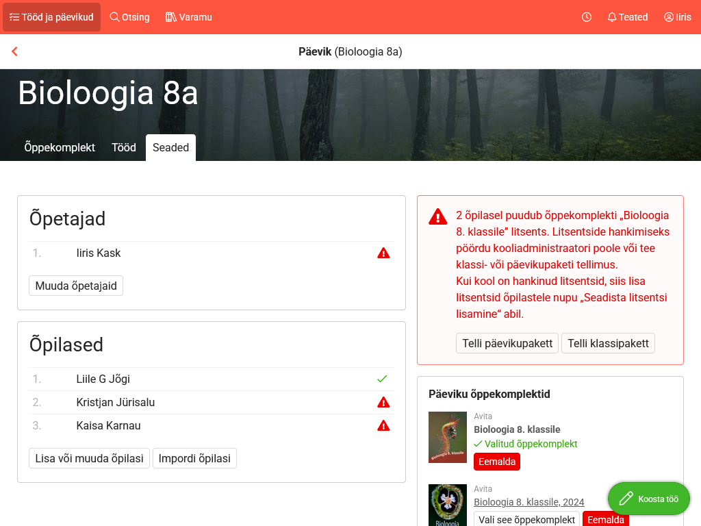Open Biology 8. klassile book cover thumbnail

[447, 437]
